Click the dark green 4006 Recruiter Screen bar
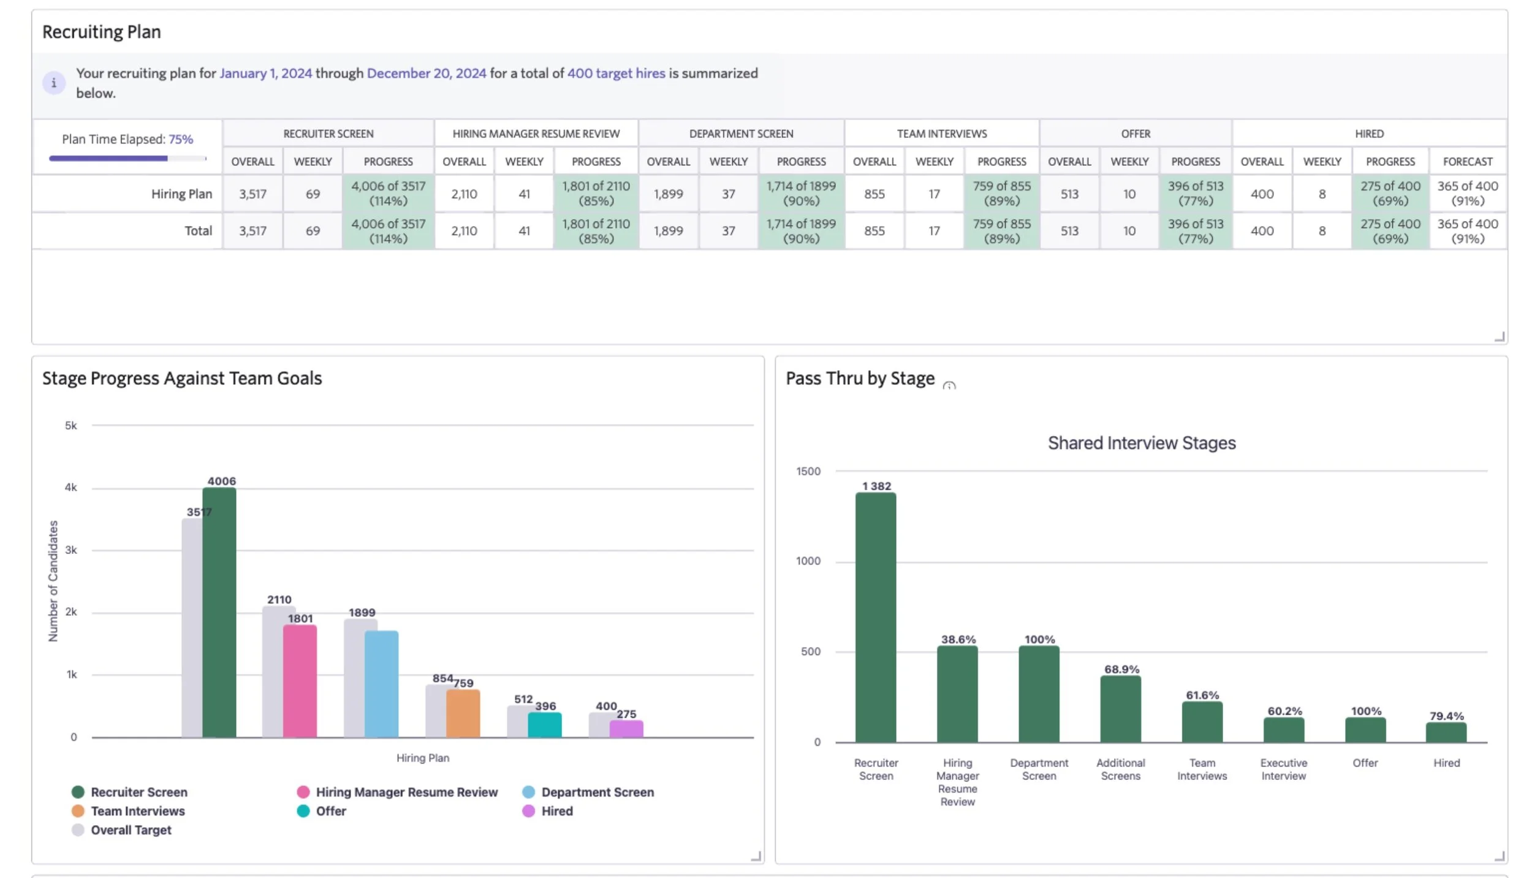The width and height of the screenshot is (1532, 878). [x=219, y=612]
